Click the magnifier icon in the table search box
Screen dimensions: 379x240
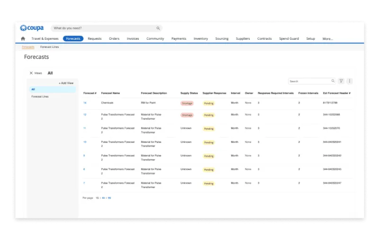pos(333,81)
